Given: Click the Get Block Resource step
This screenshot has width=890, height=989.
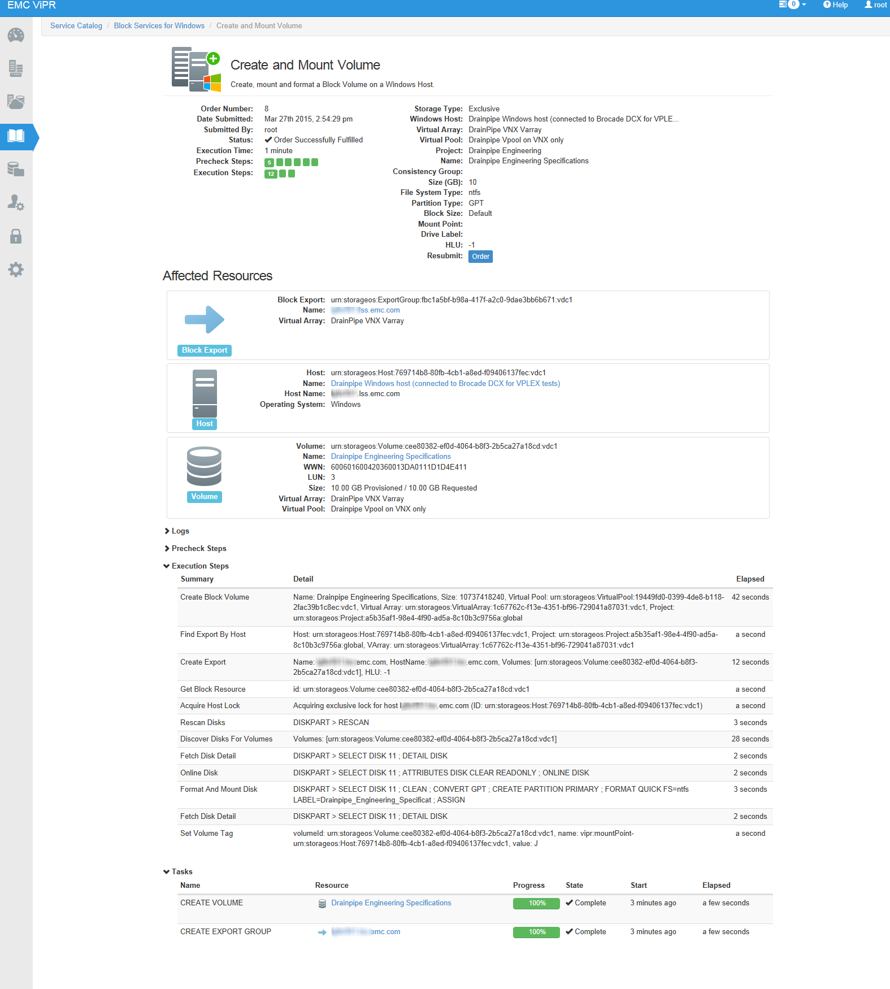Looking at the screenshot, I should pos(213,689).
